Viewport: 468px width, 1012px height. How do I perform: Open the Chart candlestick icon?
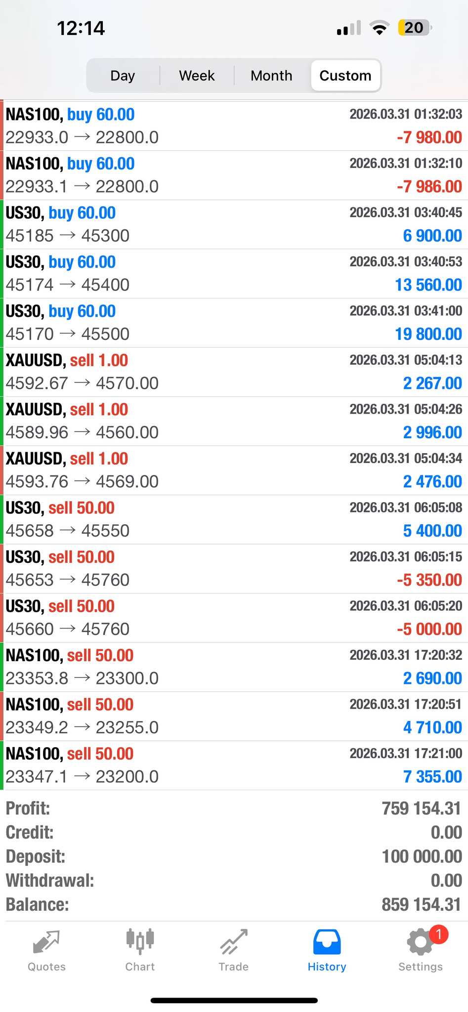[140, 941]
